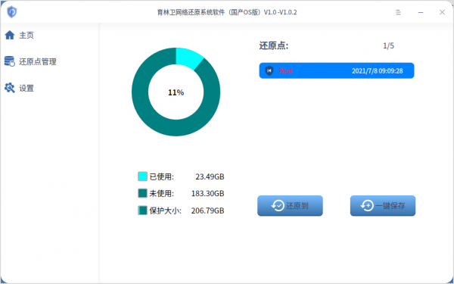Click the 183.30GB unused value

(207, 193)
